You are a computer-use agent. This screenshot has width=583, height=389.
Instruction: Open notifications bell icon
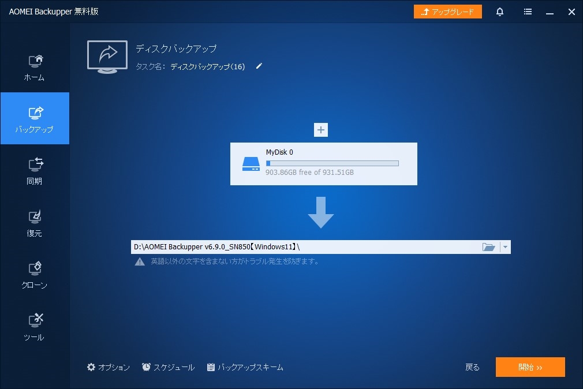tap(500, 12)
